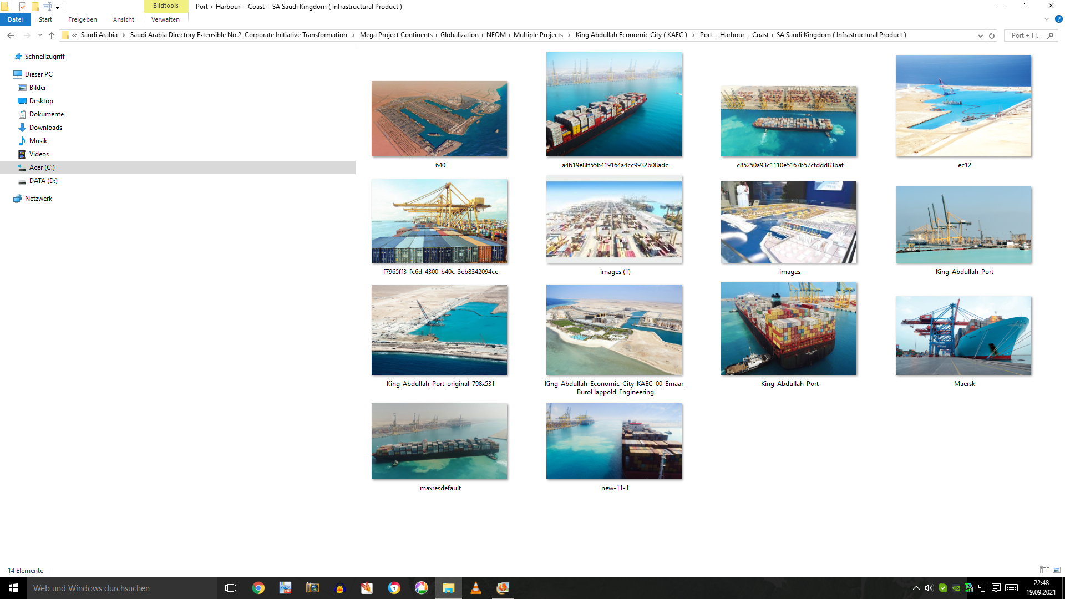Open the Action Center notifications icon

point(996,588)
